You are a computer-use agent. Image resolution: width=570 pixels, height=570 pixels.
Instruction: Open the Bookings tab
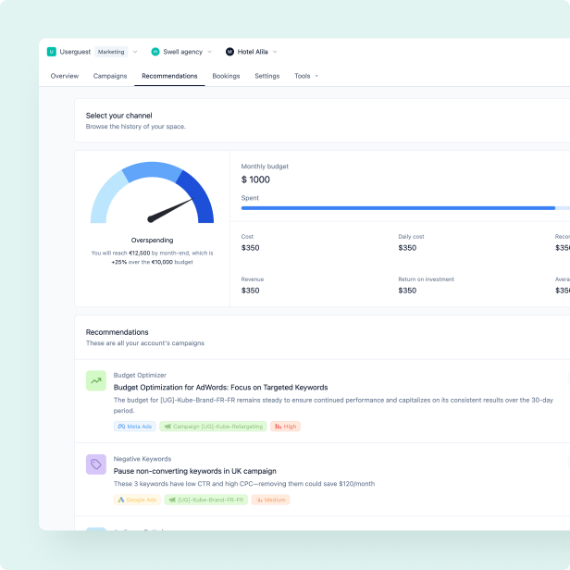(226, 76)
